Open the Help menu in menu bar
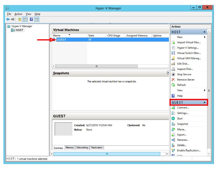The image size is (217, 170). click(37, 14)
